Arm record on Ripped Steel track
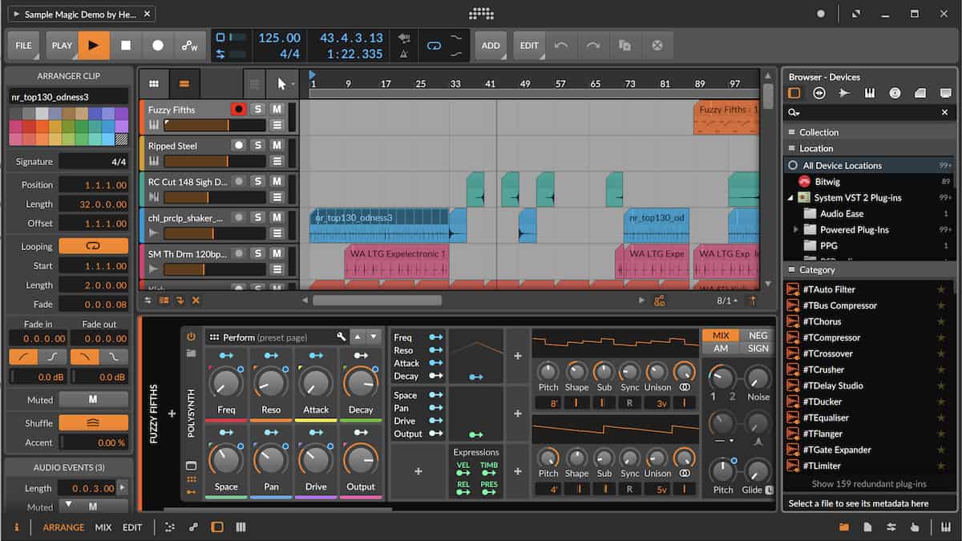The image size is (962, 541). click(x=238, y=145)
